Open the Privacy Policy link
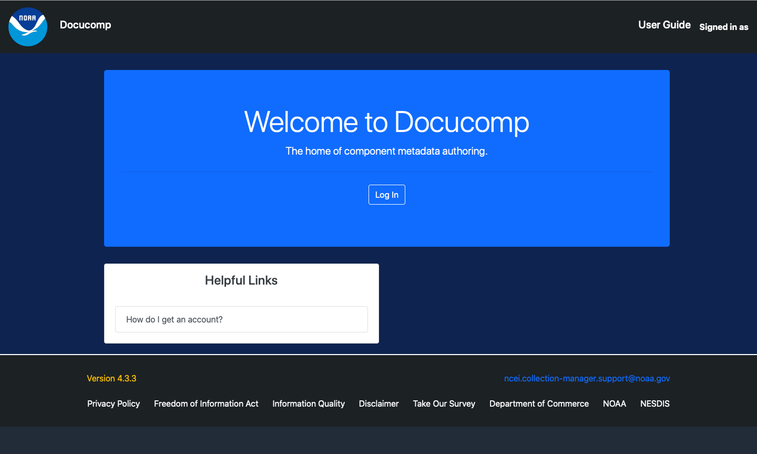Image resolution: width=757 pixels, height=454 pixels. [x=114, y=403]
